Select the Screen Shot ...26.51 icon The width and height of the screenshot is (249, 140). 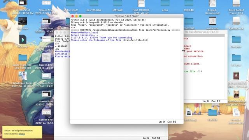[46, 58]
